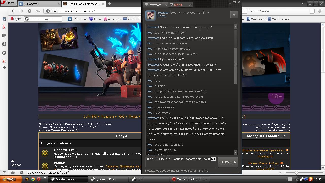Expand the dropdown arrow beside Zvezdec's name
The height and width of the screenshot is (183, 325).
208,12
